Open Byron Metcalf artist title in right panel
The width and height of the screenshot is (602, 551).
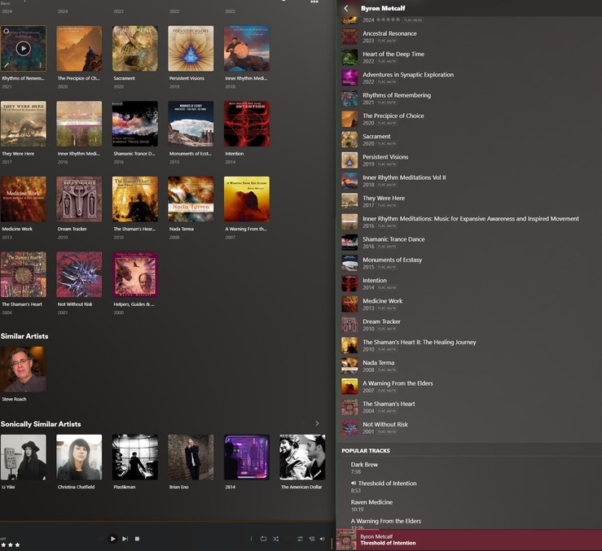tap(383, 8)
